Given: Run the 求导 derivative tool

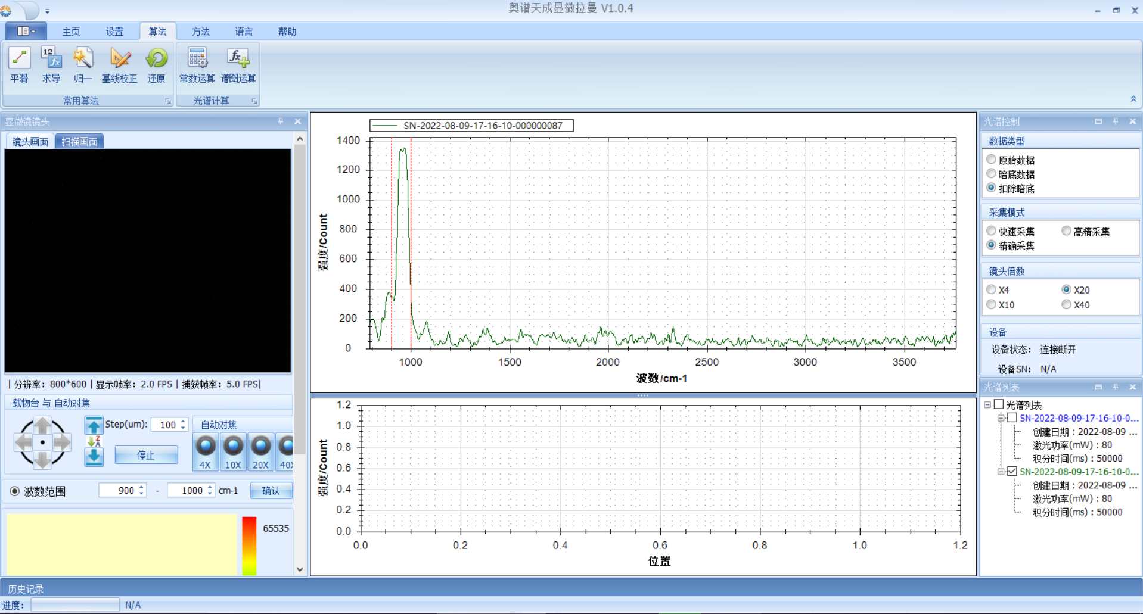Looking at the screenshot, I should [51, 66].
